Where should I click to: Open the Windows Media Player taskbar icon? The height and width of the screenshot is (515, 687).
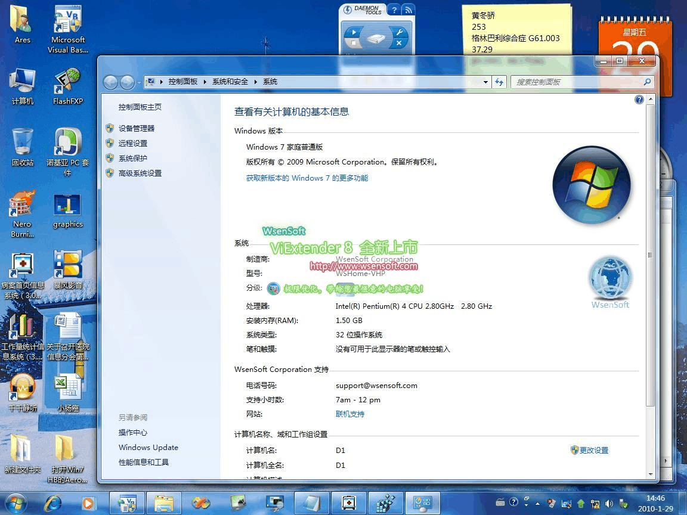point(88,503)
